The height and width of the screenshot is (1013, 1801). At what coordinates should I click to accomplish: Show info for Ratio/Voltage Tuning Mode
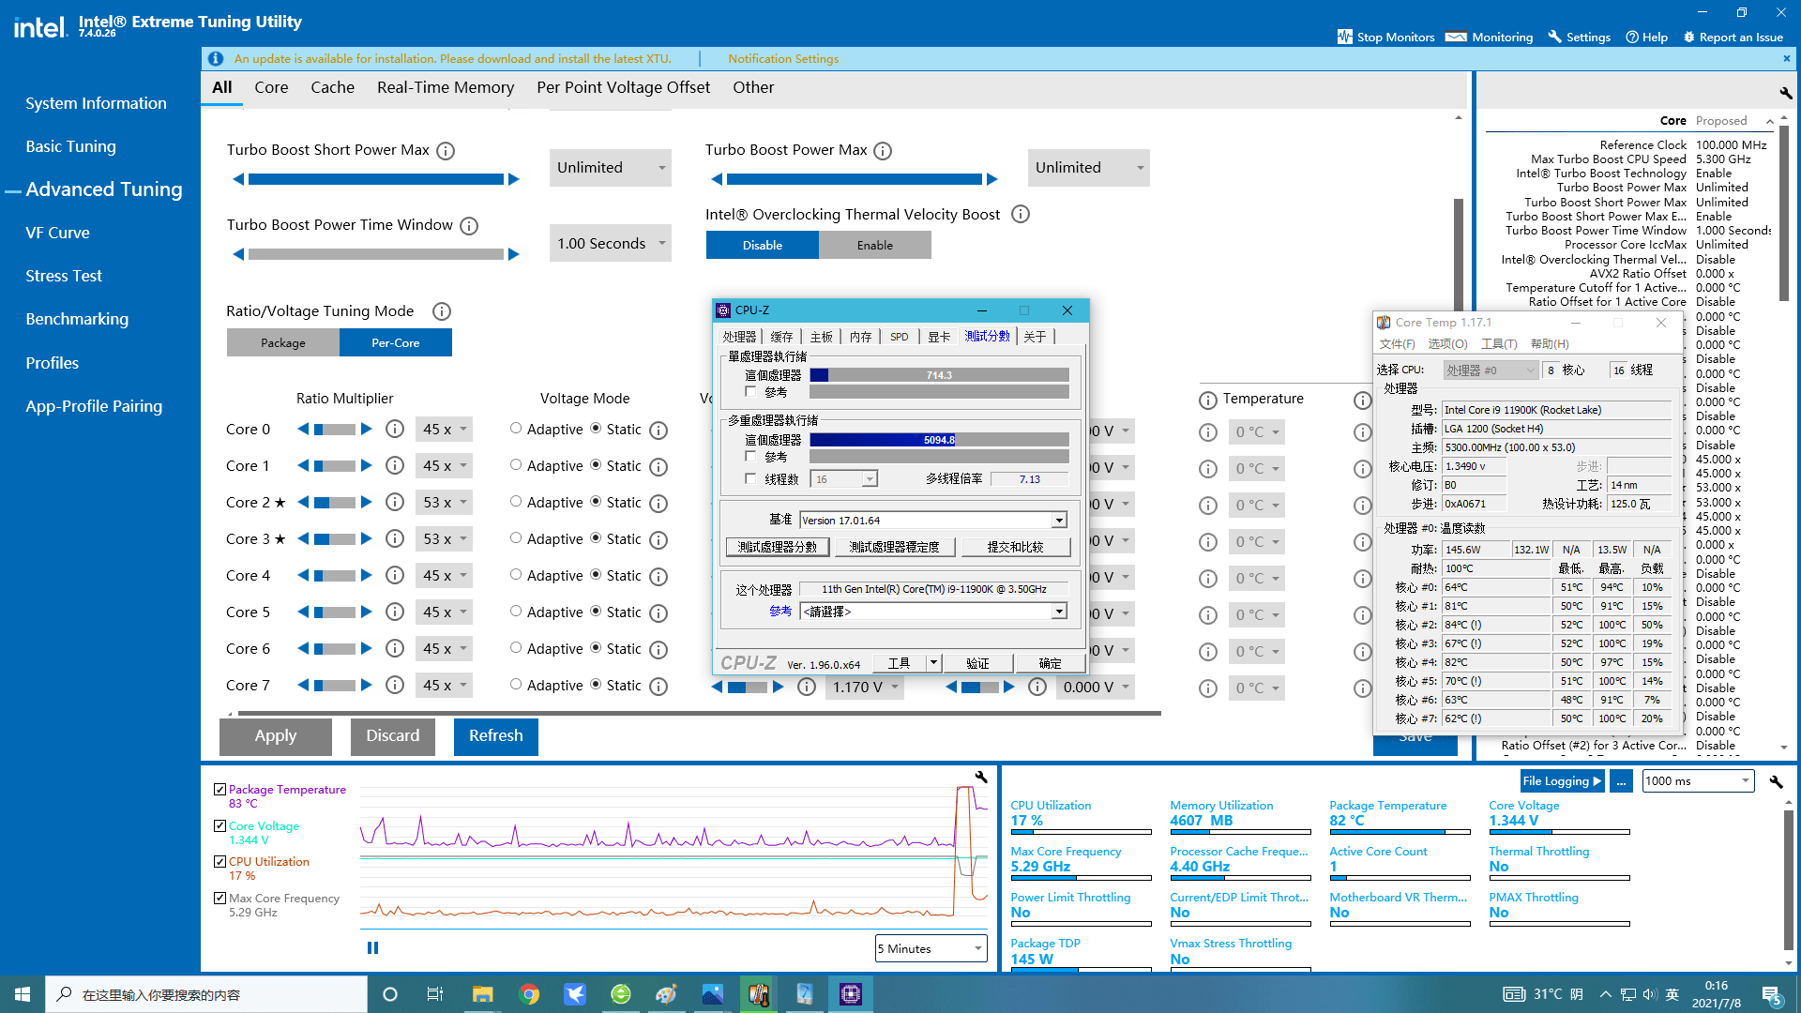pos(442,311)
